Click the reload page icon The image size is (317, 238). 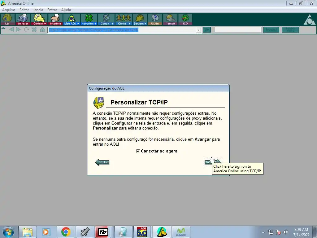pos(26,29)
